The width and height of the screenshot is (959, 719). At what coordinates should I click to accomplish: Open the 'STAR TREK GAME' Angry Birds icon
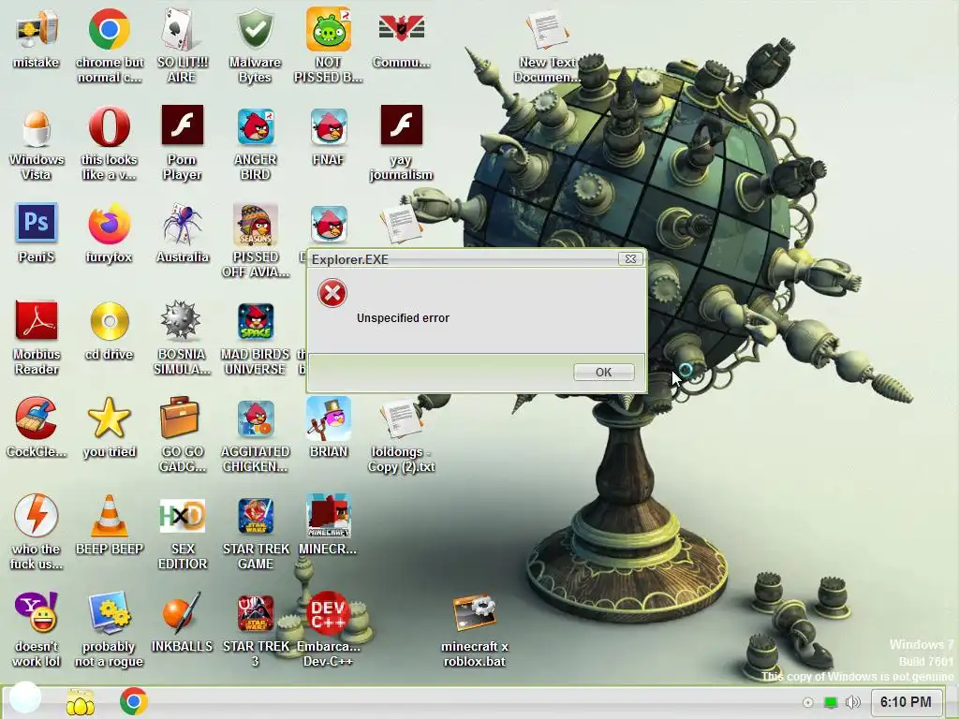(255, 516)
